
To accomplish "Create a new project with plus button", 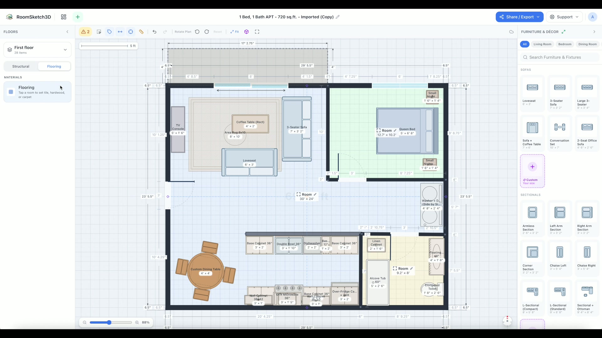I will click(x=78, y=17).
